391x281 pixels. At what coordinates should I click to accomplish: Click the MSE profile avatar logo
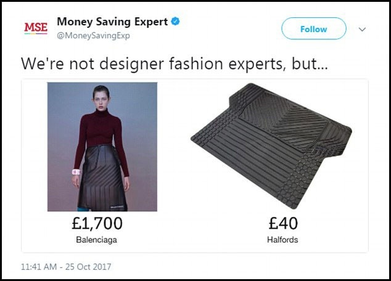[36, 28]
